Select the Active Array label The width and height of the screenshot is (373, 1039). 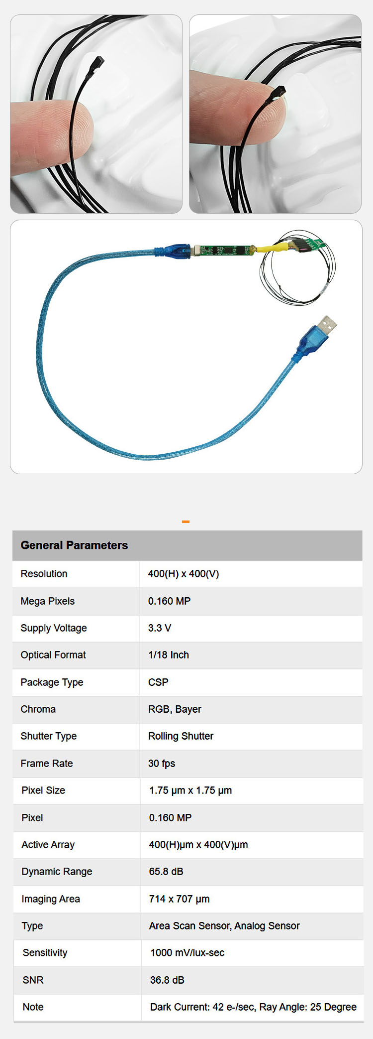pos(48,845)
